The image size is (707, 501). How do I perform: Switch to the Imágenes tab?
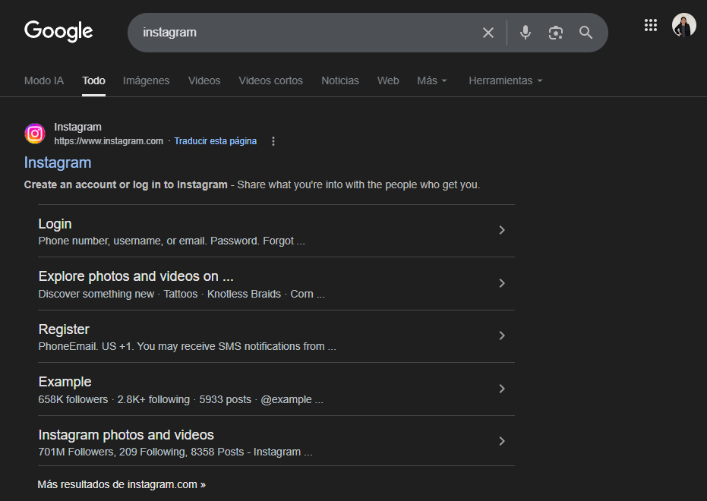[146, 80]
